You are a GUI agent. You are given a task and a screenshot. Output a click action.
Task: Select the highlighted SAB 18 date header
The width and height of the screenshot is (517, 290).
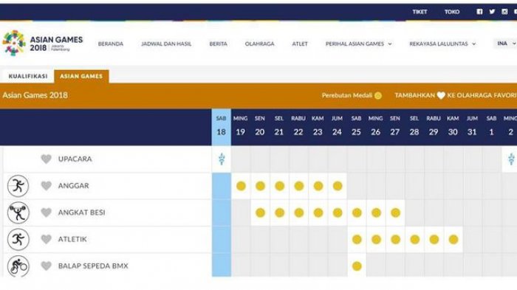point(222,127)
